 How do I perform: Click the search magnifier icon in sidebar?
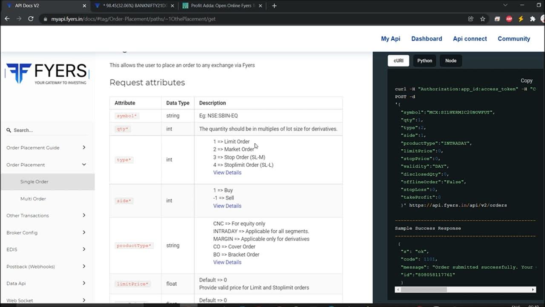pyautogui.click(x=9, y=130)
